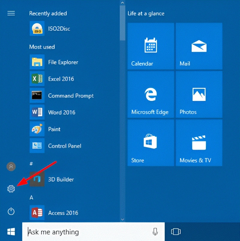Click the Power button icon

pos(11,212)
